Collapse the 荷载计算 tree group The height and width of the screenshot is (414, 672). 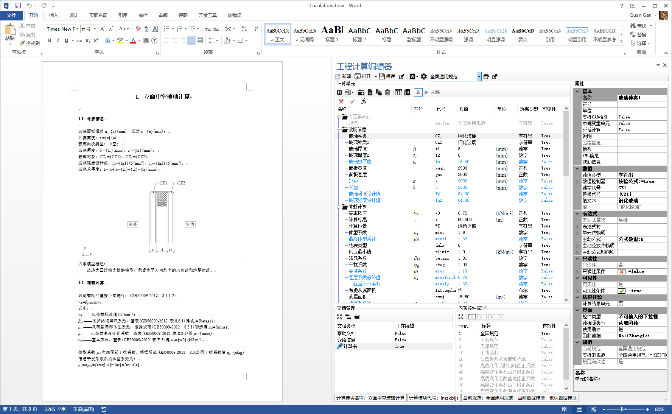339,207
